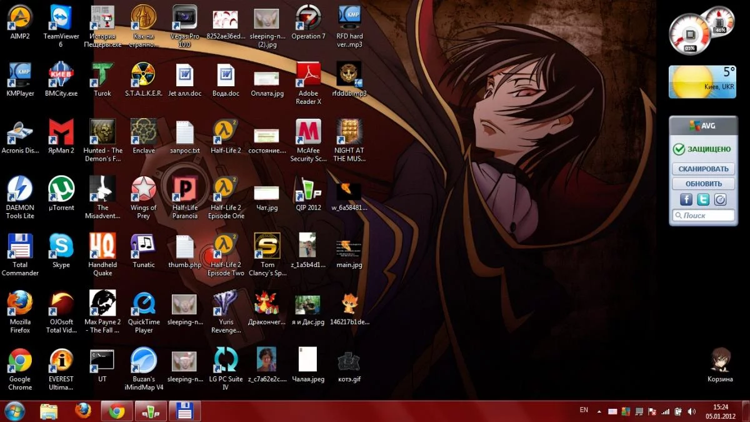Open Google Chrome desktop shortcut
This screenshot has height=422, width=750.
20,369
